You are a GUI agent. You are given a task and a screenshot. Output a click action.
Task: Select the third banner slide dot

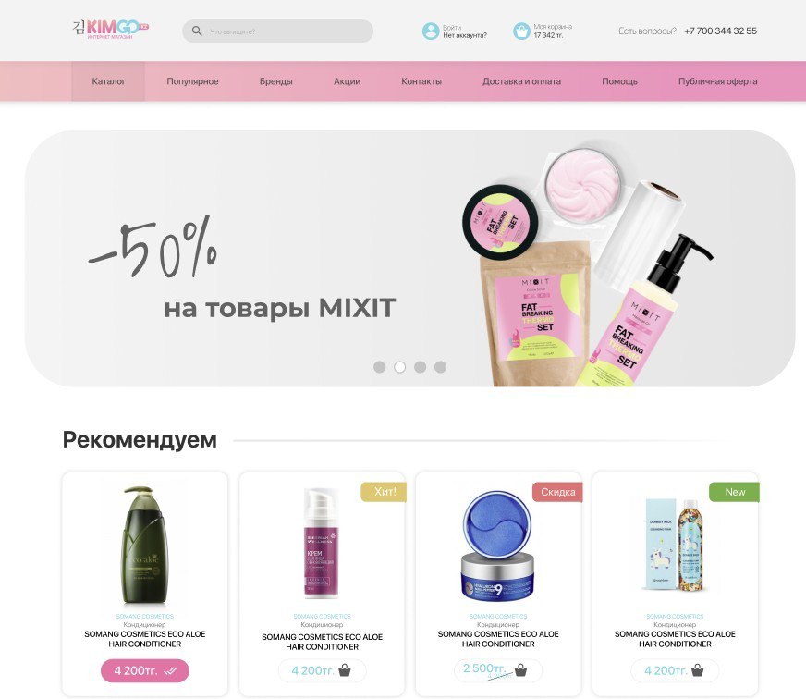(420, 367)
